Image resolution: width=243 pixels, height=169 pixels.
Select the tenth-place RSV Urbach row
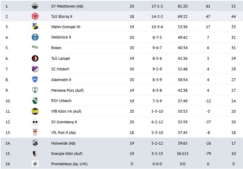[x=122, y=101]
